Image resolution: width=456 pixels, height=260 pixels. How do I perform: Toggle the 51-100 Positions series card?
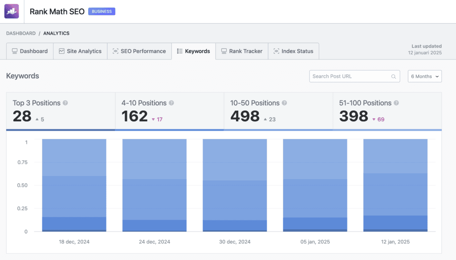[387, 111]
